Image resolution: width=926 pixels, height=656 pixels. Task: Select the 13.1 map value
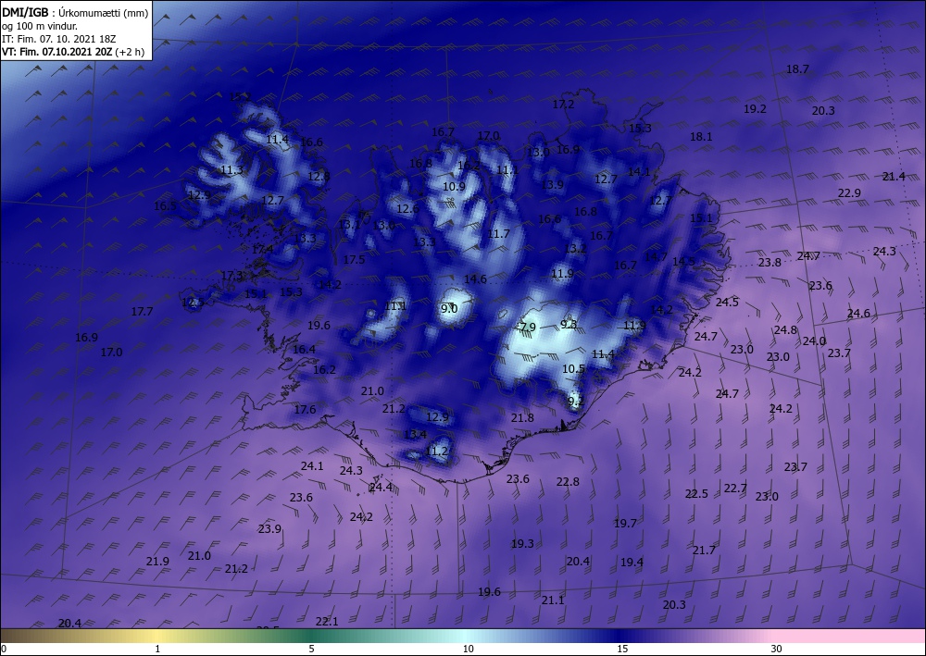(349, 224)
